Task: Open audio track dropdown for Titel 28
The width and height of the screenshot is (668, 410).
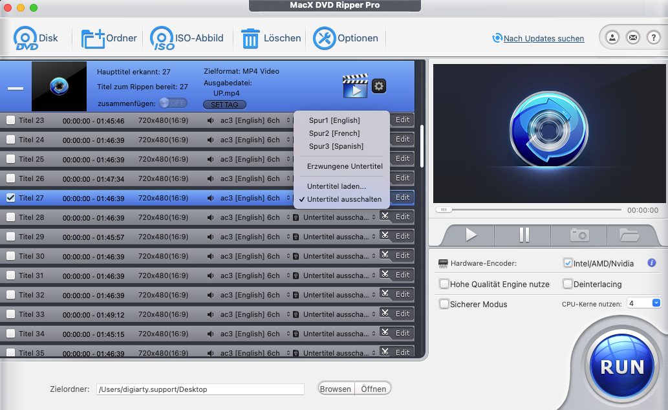Action: point(288,217)
